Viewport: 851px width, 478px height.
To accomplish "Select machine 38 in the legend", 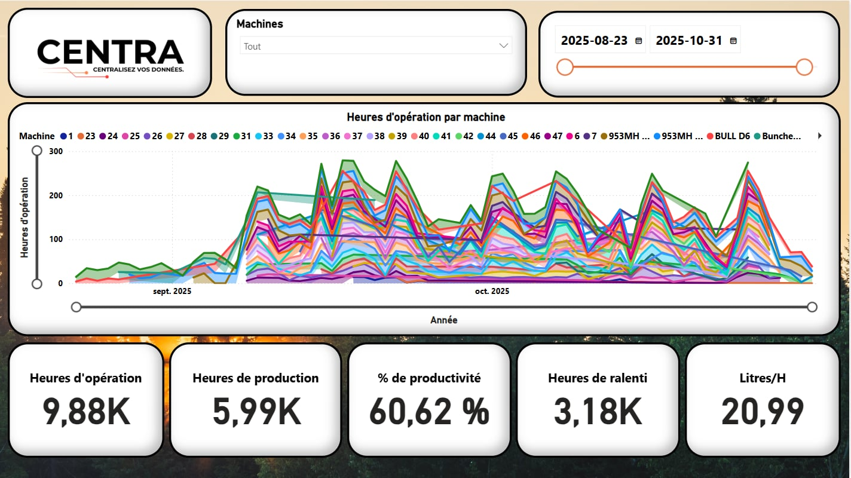I will point(375,136).
